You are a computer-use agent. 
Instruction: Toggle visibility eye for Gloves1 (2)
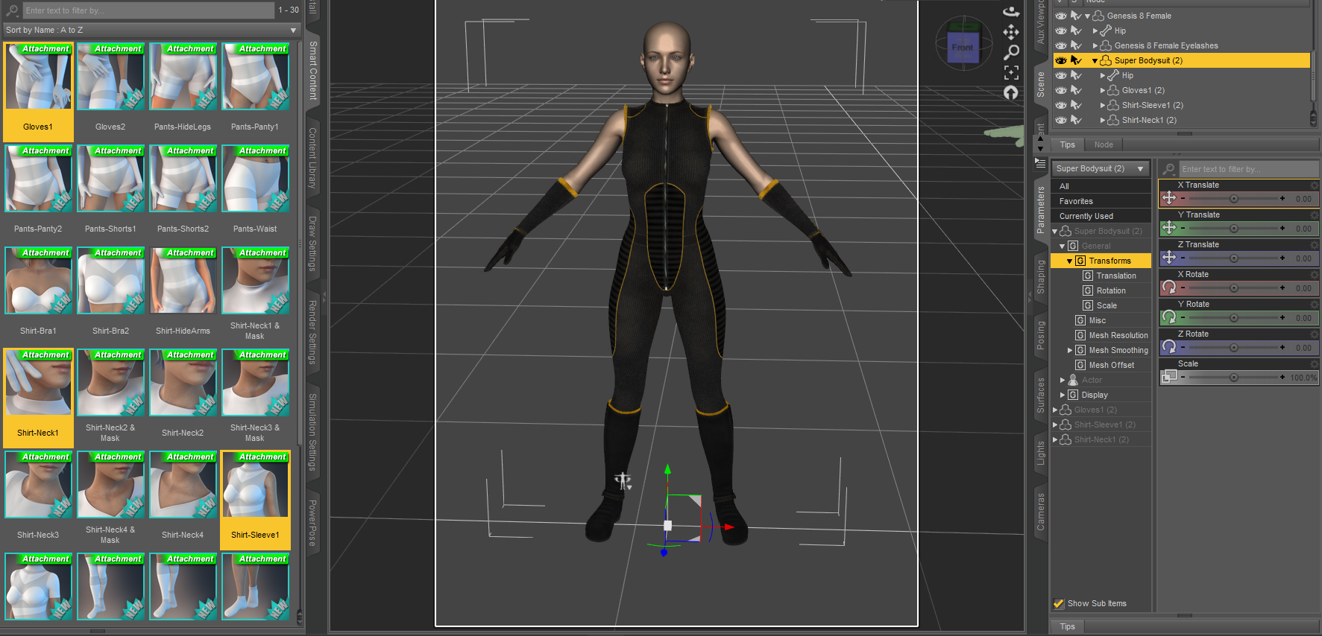(1061, 90)
